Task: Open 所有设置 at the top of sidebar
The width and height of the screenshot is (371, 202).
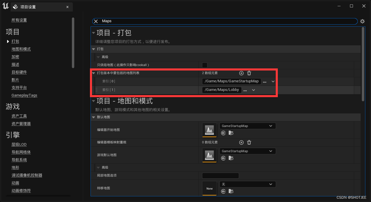Action: [x=19, y=20]
